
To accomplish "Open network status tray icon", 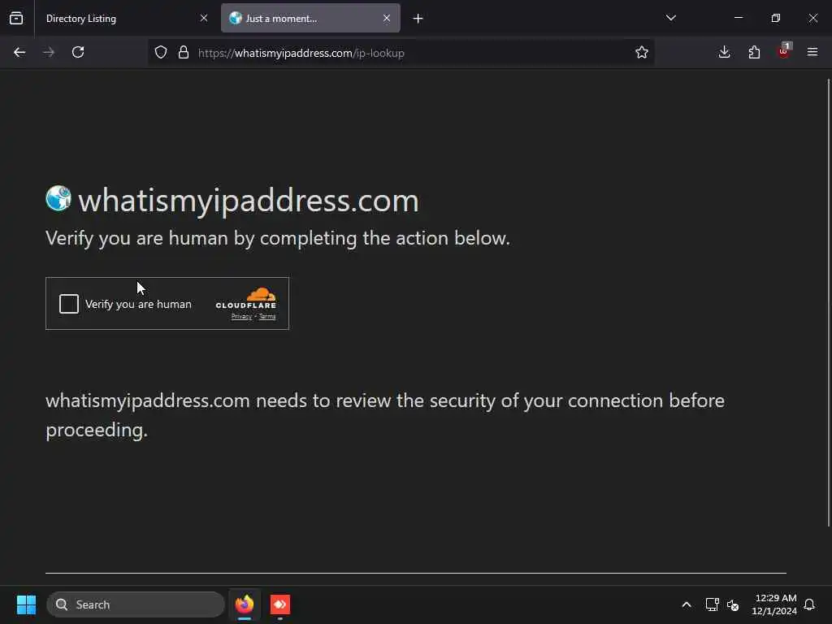I will [712, 604].
